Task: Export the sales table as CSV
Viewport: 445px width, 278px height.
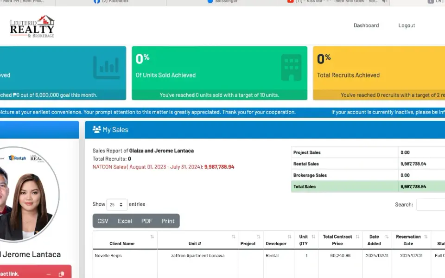Action: tap(103, 221)
